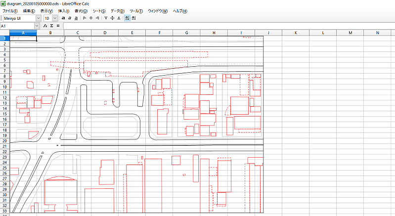Align cell content to the left
Viewport: 395px width, 216px height.
click(85, 18)
